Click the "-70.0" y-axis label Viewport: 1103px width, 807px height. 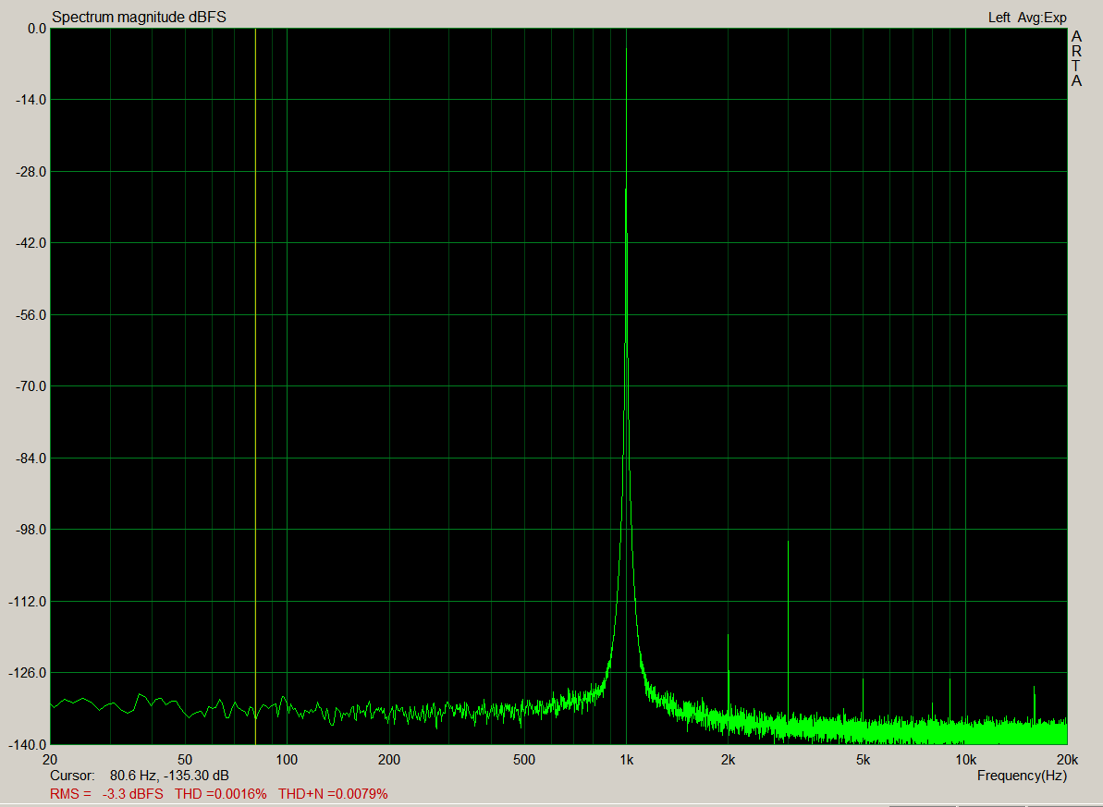point(31,386)
